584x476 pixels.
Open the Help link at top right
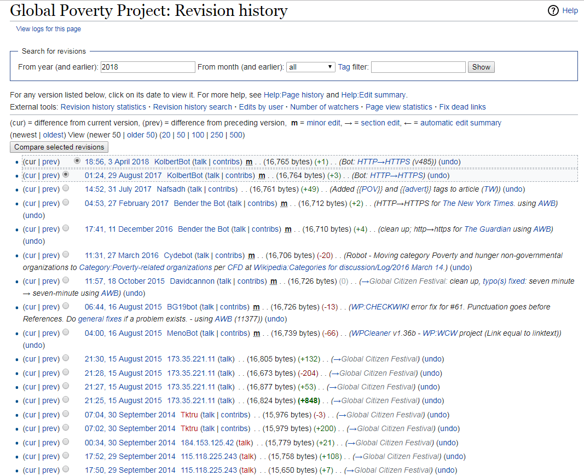click(x=570, y=10)
